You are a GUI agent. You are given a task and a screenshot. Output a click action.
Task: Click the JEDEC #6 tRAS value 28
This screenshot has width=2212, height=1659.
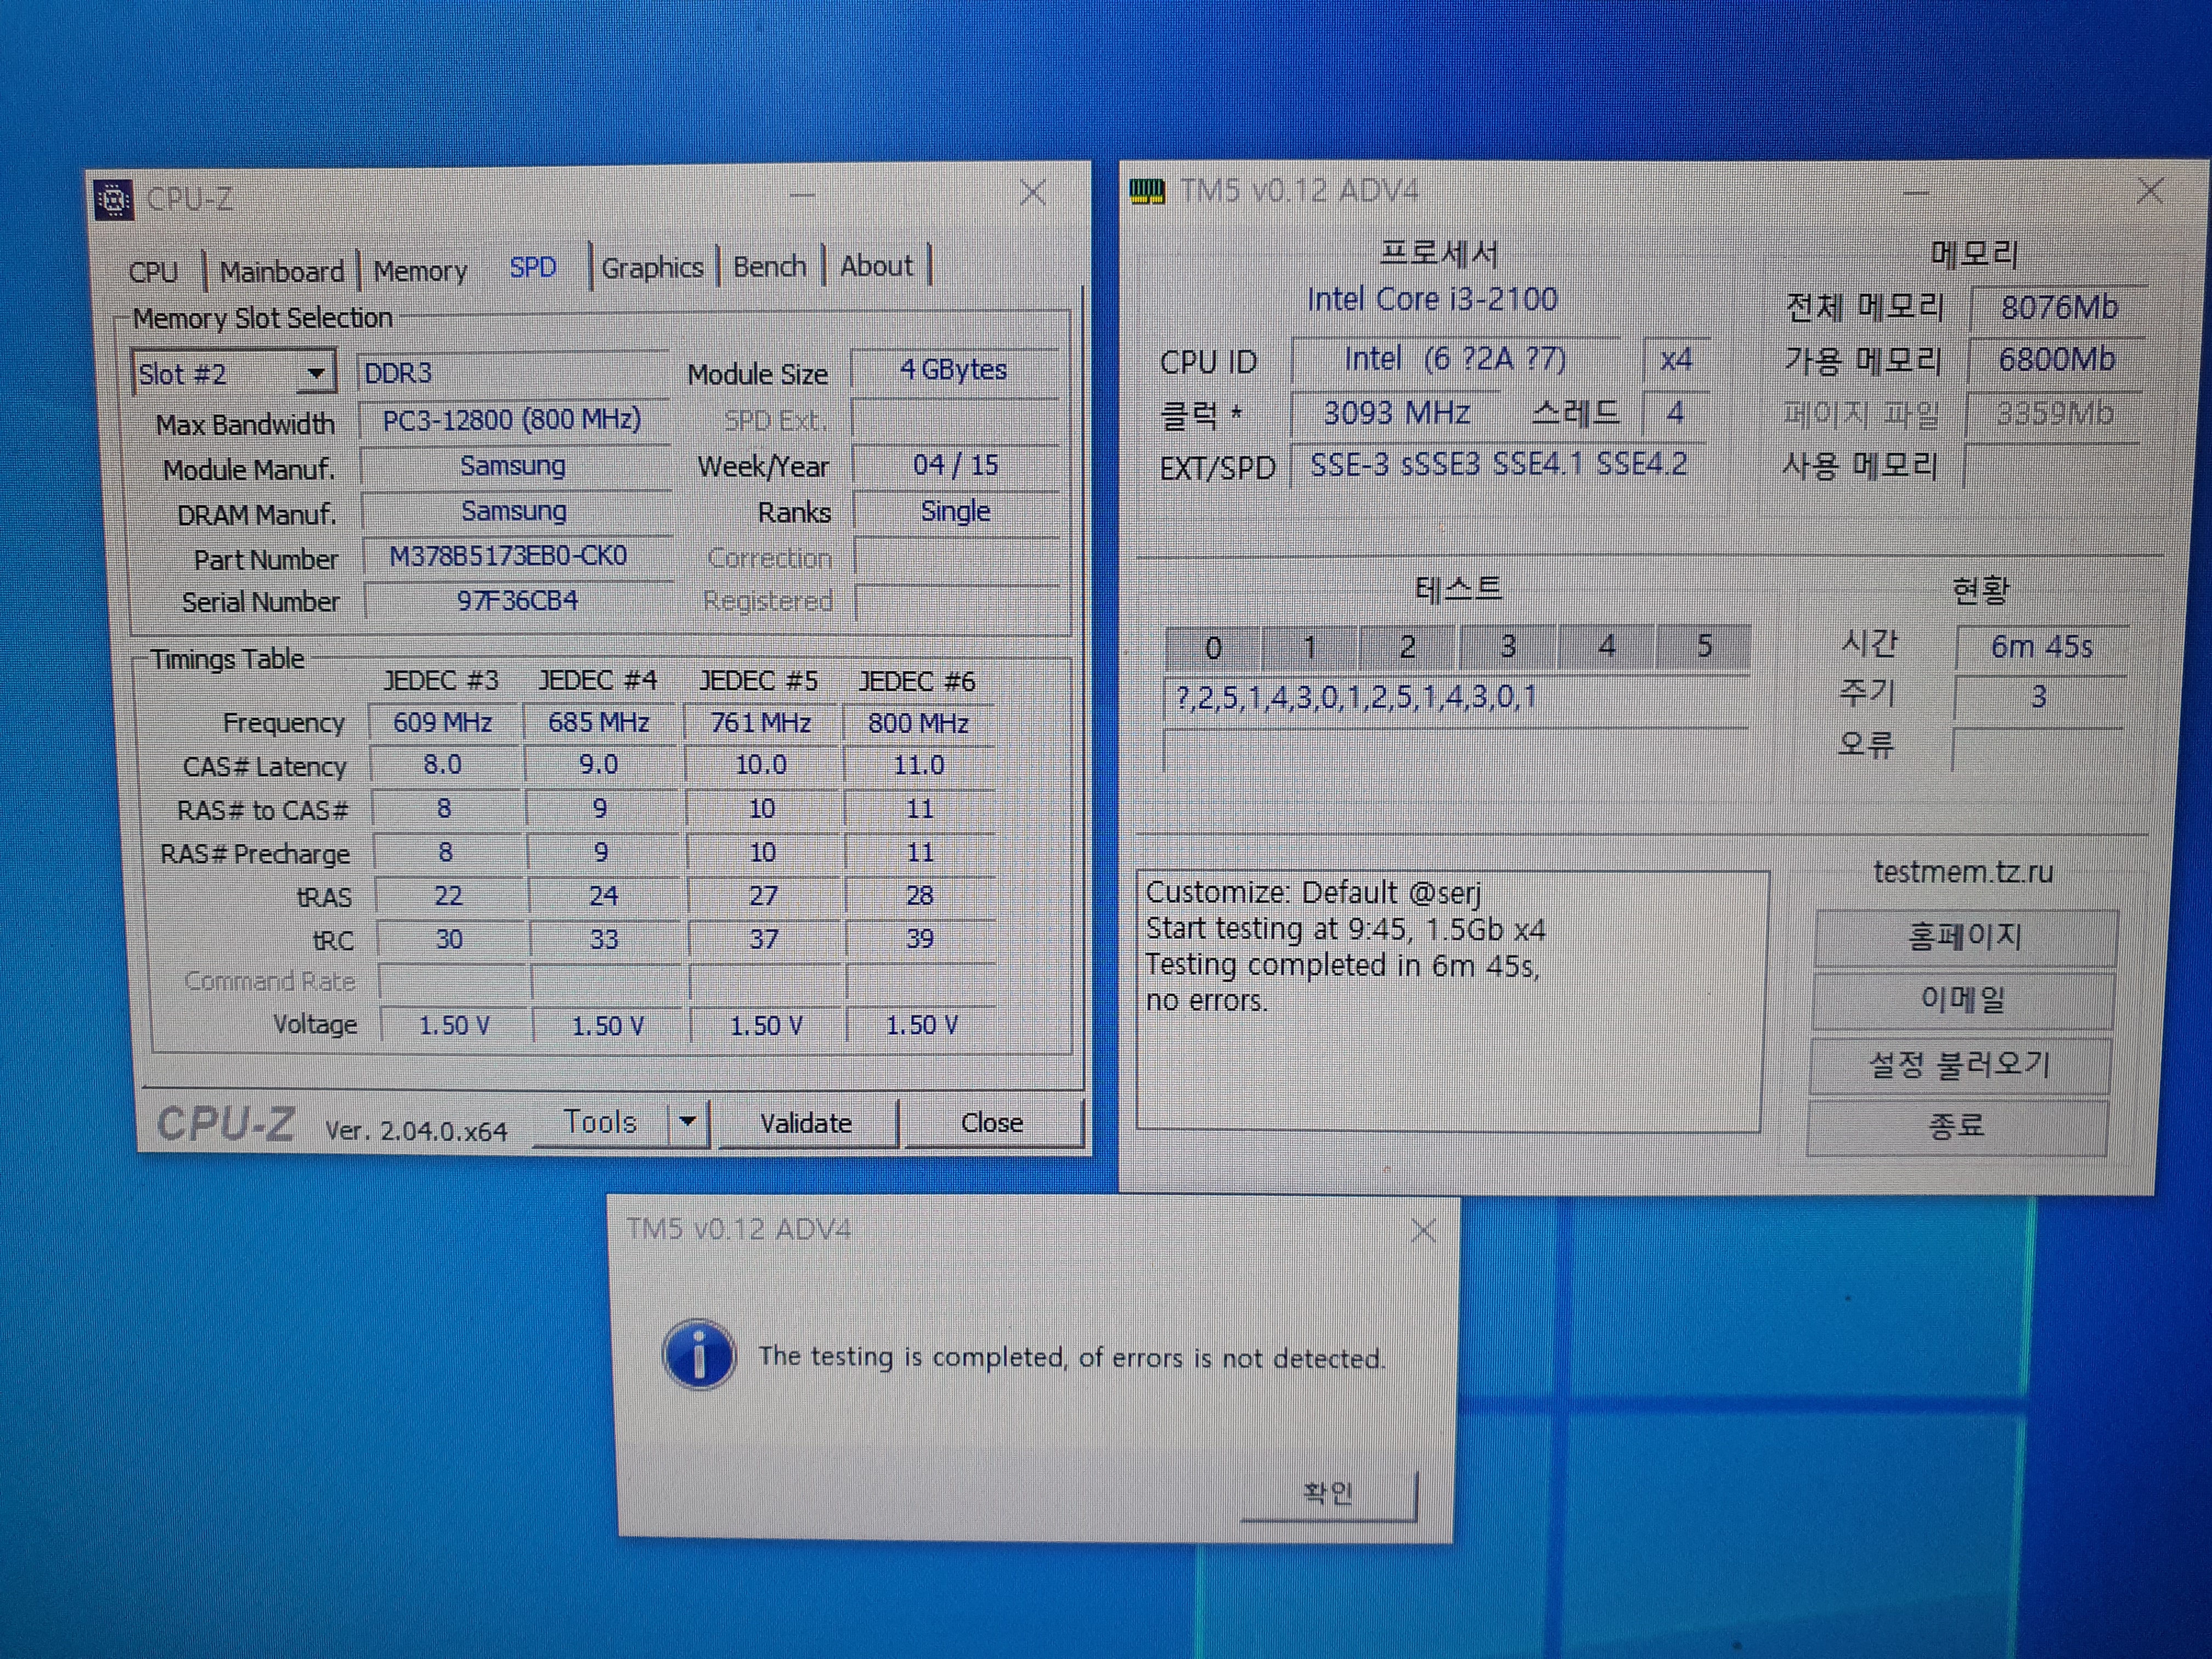[x=920, y=895]
